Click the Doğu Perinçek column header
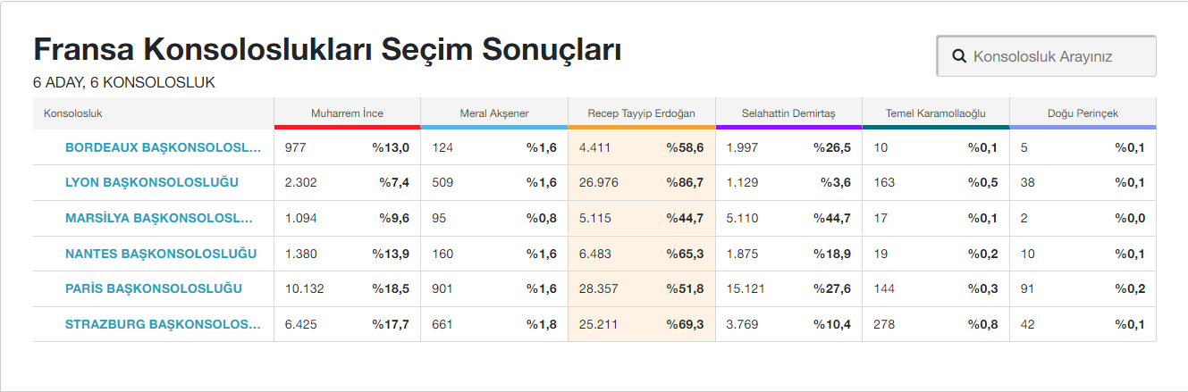Image resolution: width=1188 pixels, height=392 pixels. (x=1083, y=113)
